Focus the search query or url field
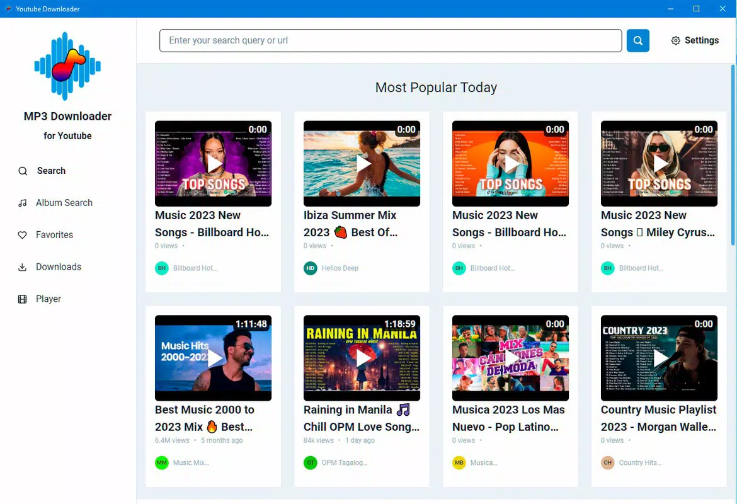 [391, 40]
